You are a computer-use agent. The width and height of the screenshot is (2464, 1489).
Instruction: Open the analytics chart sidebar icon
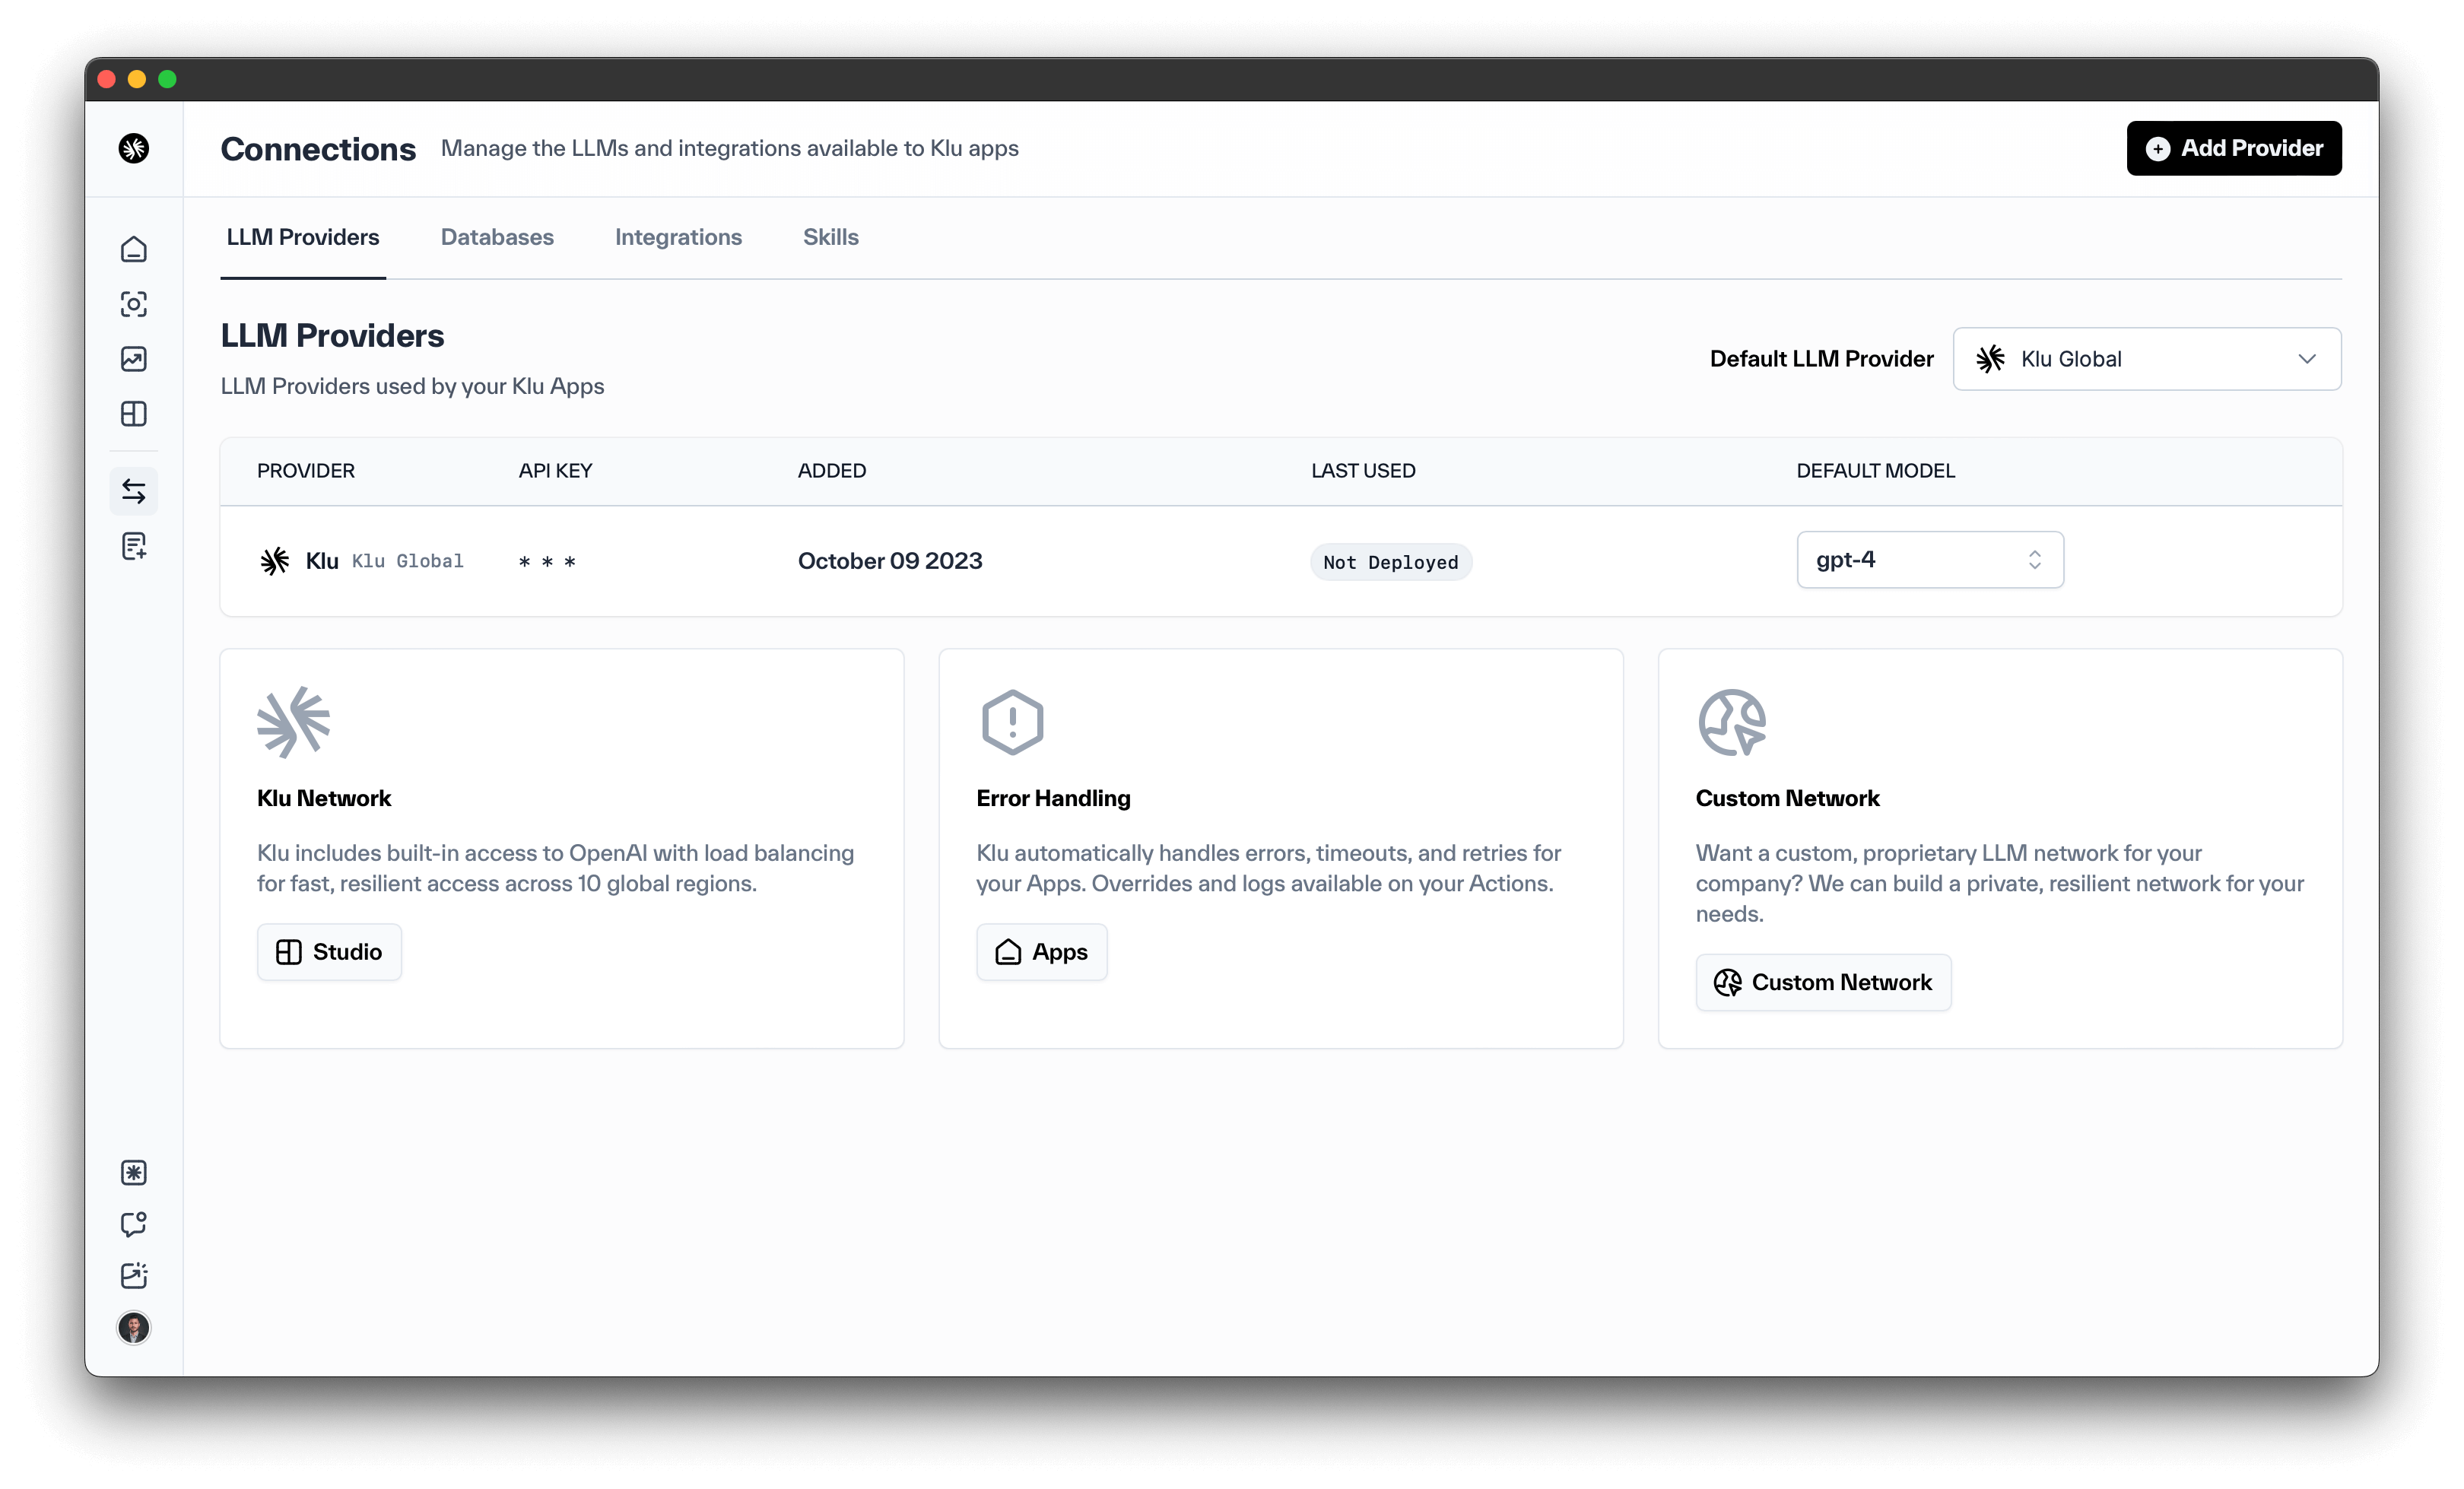click(x=134, y=359)
